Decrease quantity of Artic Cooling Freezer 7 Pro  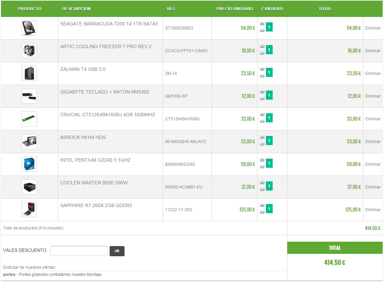[x=262, y=53]
